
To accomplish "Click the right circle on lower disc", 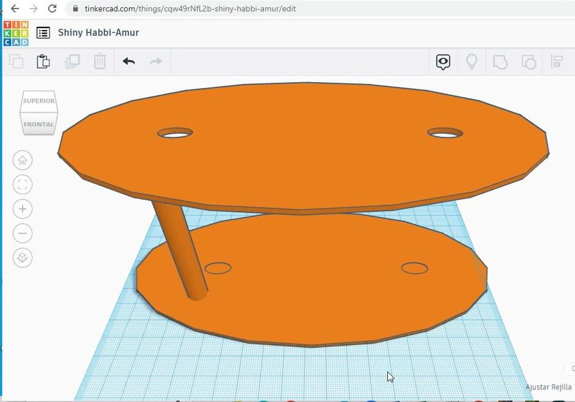I will pyautogui.click(x=414, y=268).
